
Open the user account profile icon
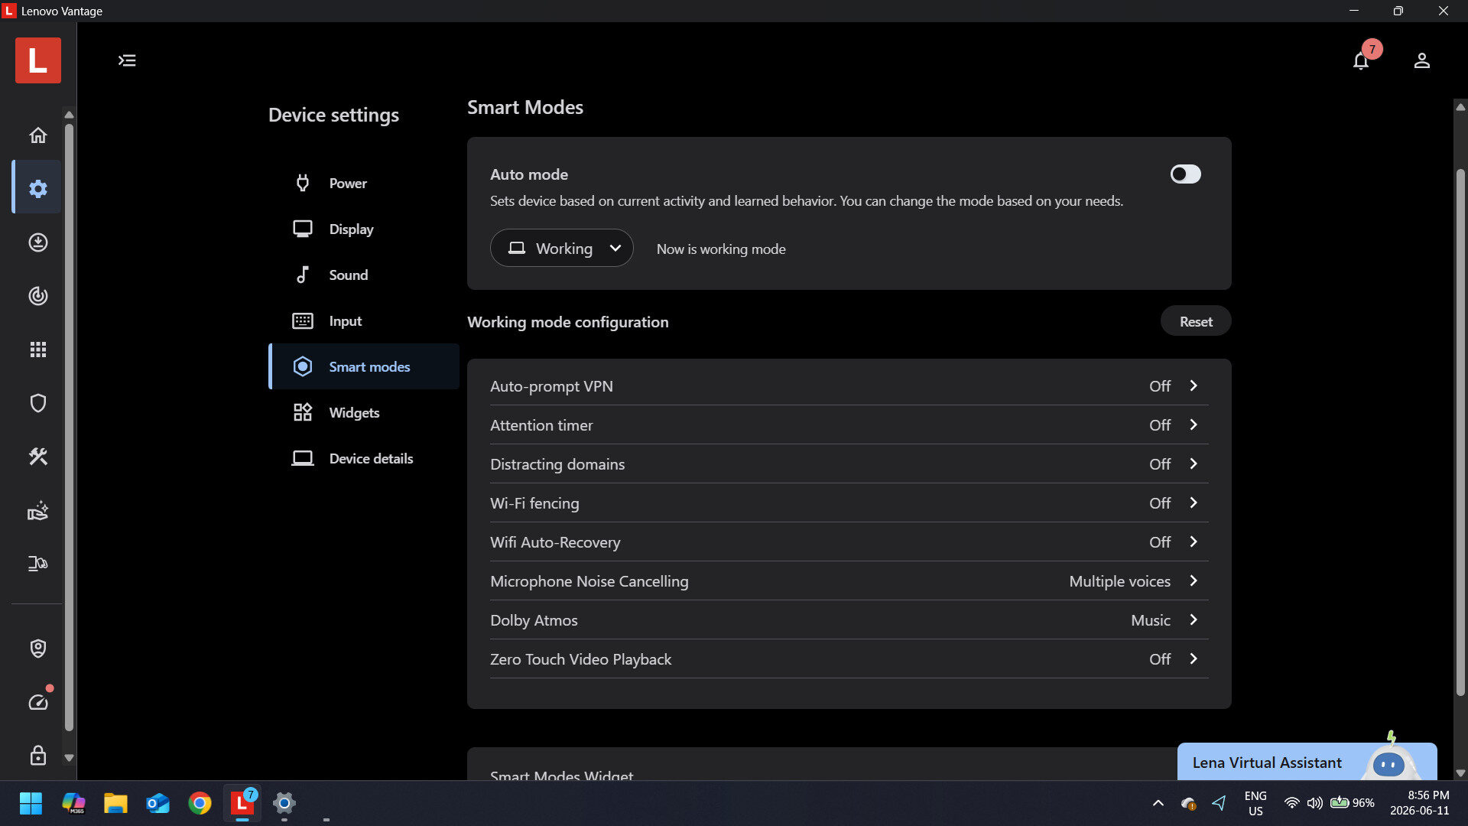(x=1422, y=60)
